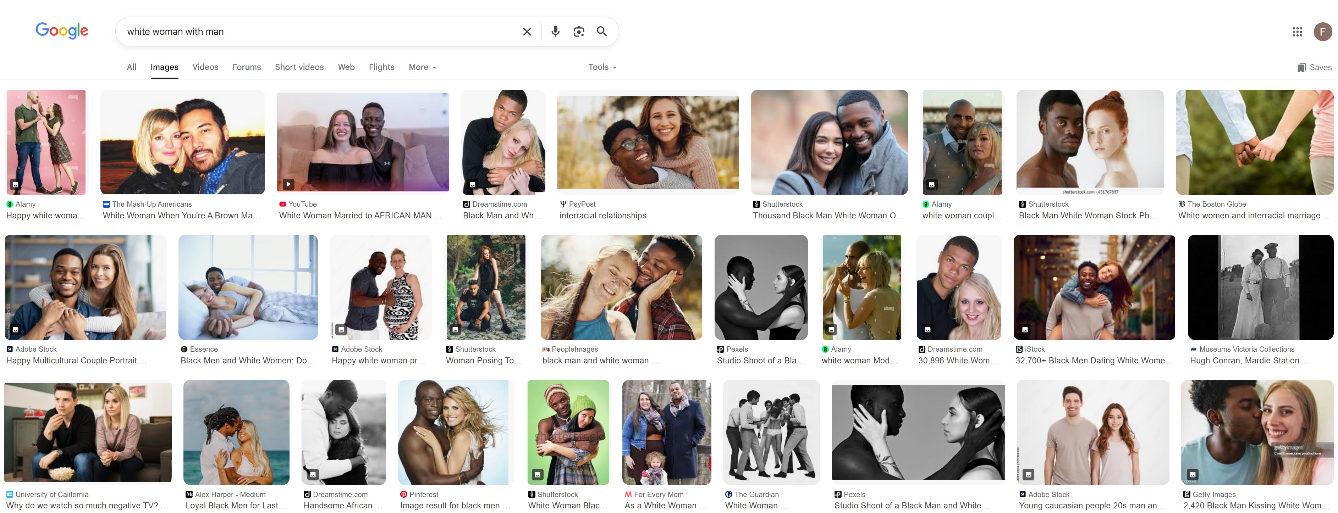This screenshot has width=1338, height=513.
Task: Click 'Thousand Black Man White Woman' Shutterstock link
Action: pos(828,216)
